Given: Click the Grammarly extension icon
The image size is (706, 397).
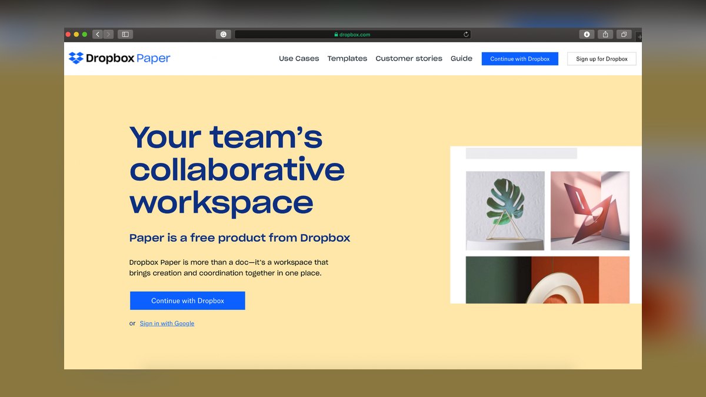Looking at the screenshot, I should point(224,34).
